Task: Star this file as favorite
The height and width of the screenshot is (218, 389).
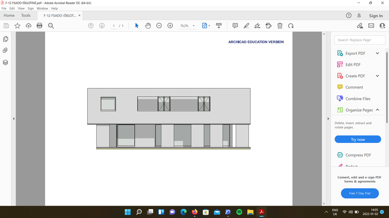Action: point(18,26)
